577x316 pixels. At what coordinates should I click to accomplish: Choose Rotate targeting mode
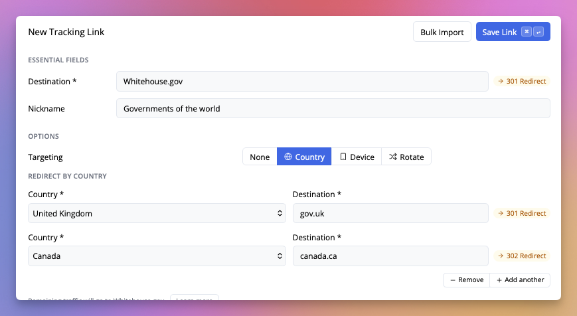[406, 157]
